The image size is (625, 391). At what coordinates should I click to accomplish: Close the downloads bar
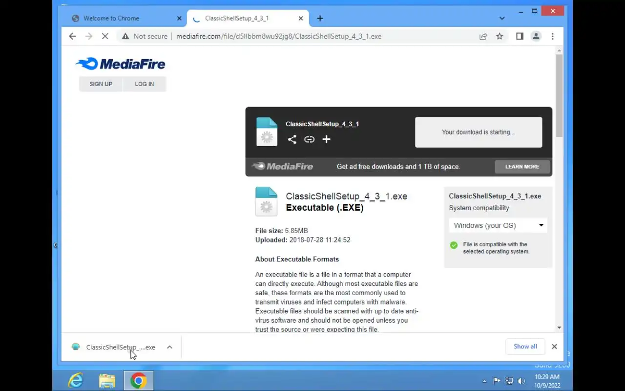[554, 347]
